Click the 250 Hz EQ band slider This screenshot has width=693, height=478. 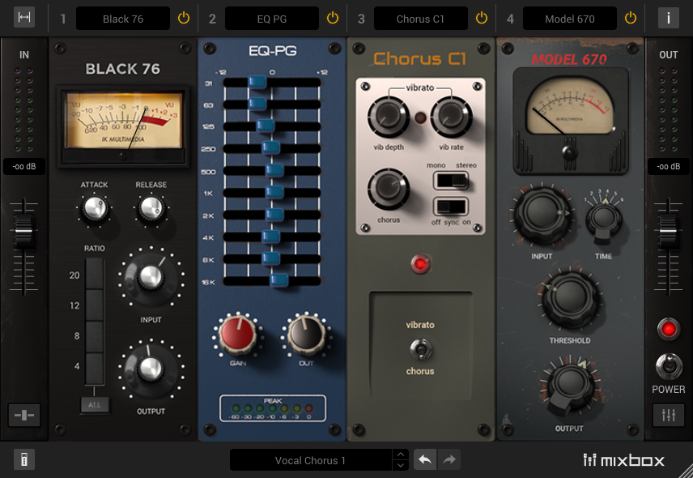click(270, 148)
